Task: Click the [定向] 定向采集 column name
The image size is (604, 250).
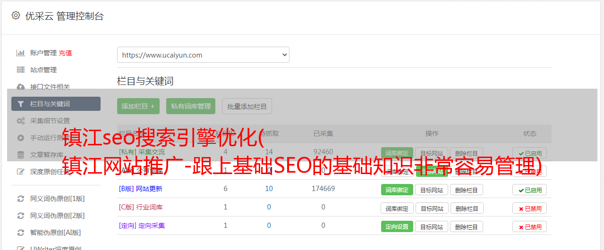Action: [142, 225]
